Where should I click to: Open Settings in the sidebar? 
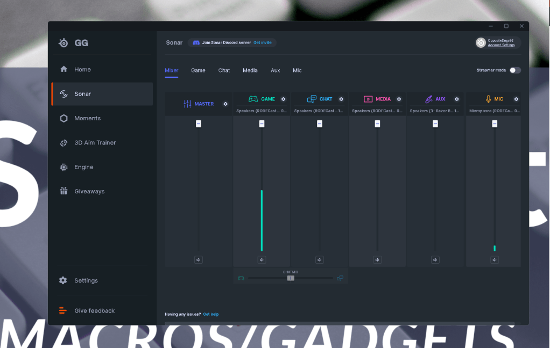(x=102, y=280)
